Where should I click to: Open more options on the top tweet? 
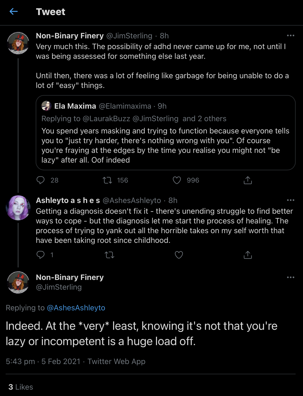291,36
